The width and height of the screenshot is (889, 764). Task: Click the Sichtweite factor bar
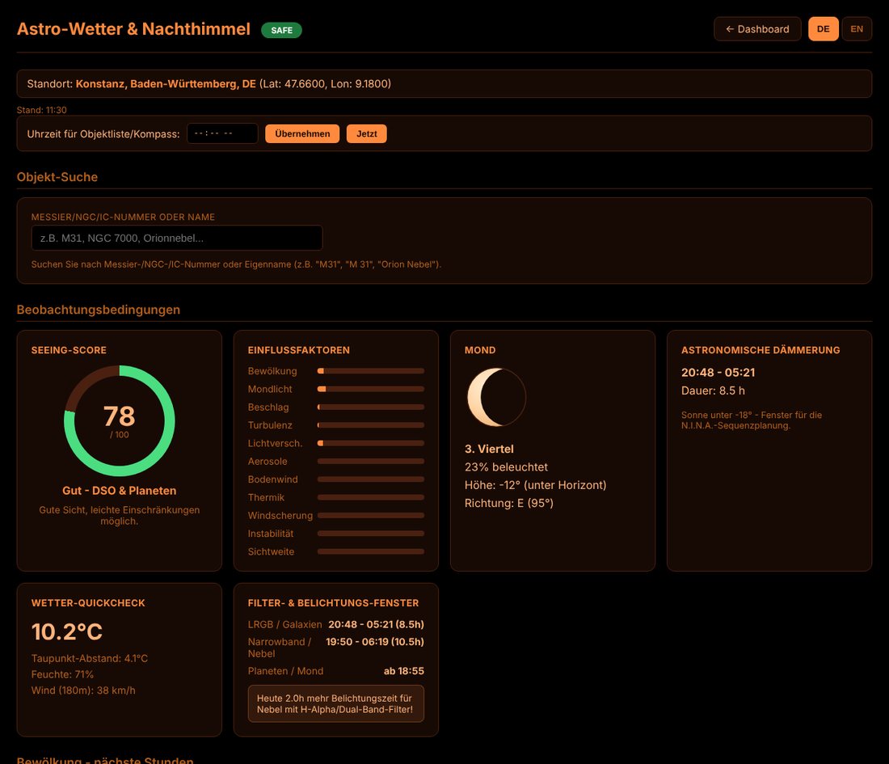371,551
